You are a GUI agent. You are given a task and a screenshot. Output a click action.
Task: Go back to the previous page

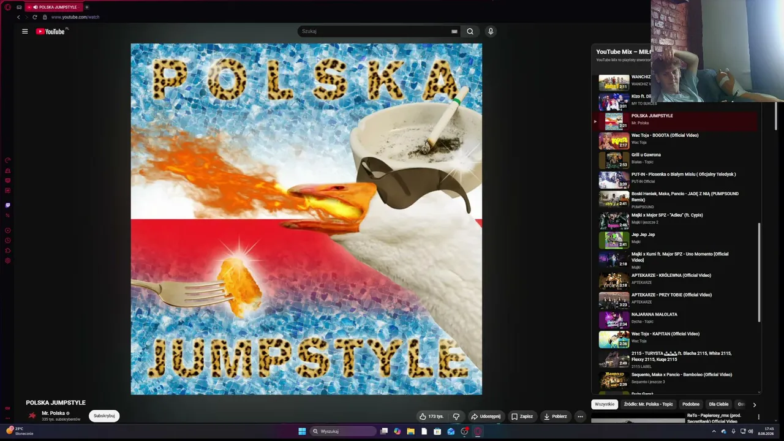point(18,17)
